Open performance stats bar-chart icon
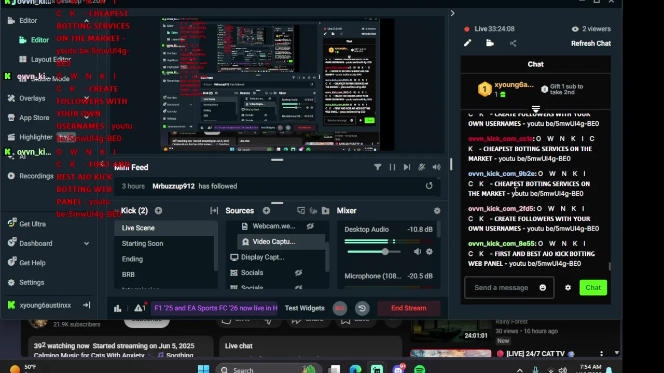The width and height of the screenshot is (664, 373). [x=118, y=308]
